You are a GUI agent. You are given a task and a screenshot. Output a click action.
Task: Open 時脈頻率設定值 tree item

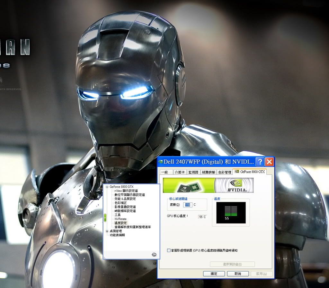tap(125, 211)
